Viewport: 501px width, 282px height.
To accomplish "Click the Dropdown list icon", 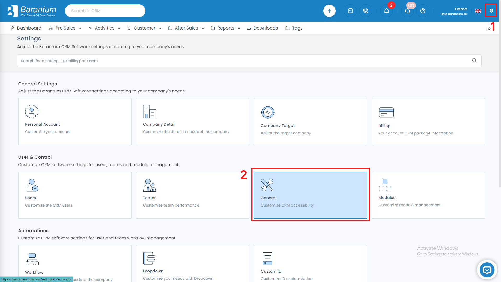I will (x=149, y=258).
